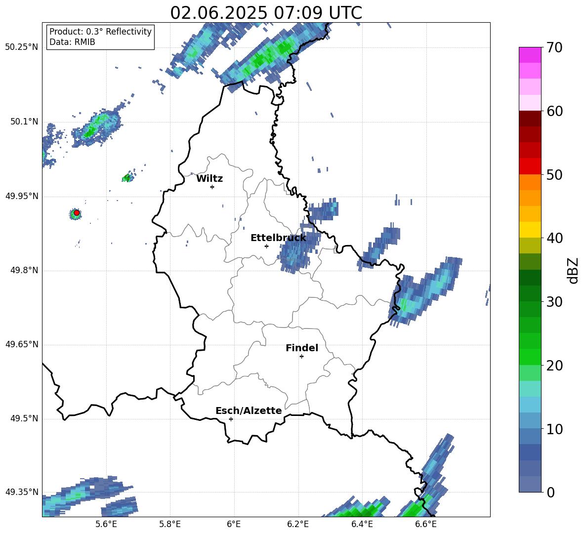The height and width of the screenshot is (534, 585).
Task: Pick the bright green swatch at 20
Action: (x=530, y=357)
